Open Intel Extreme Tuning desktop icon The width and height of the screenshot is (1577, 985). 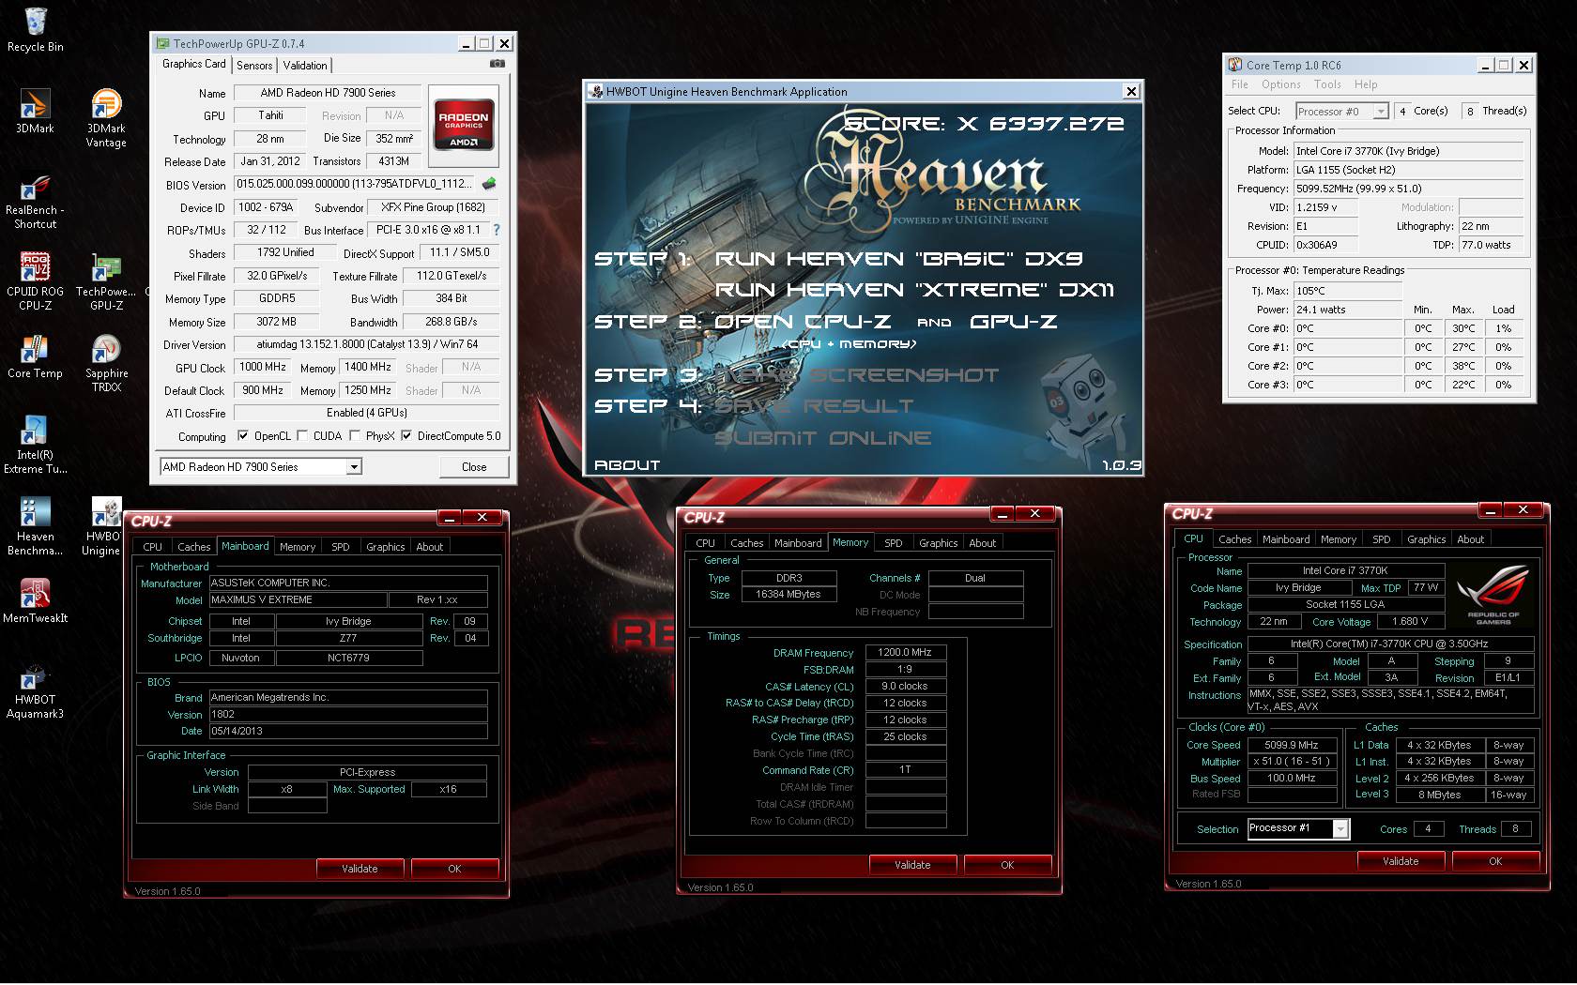click(x=35, y=444)
